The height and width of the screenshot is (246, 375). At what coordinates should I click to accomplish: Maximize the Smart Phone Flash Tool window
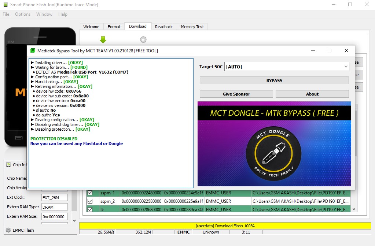click(350, 4)
